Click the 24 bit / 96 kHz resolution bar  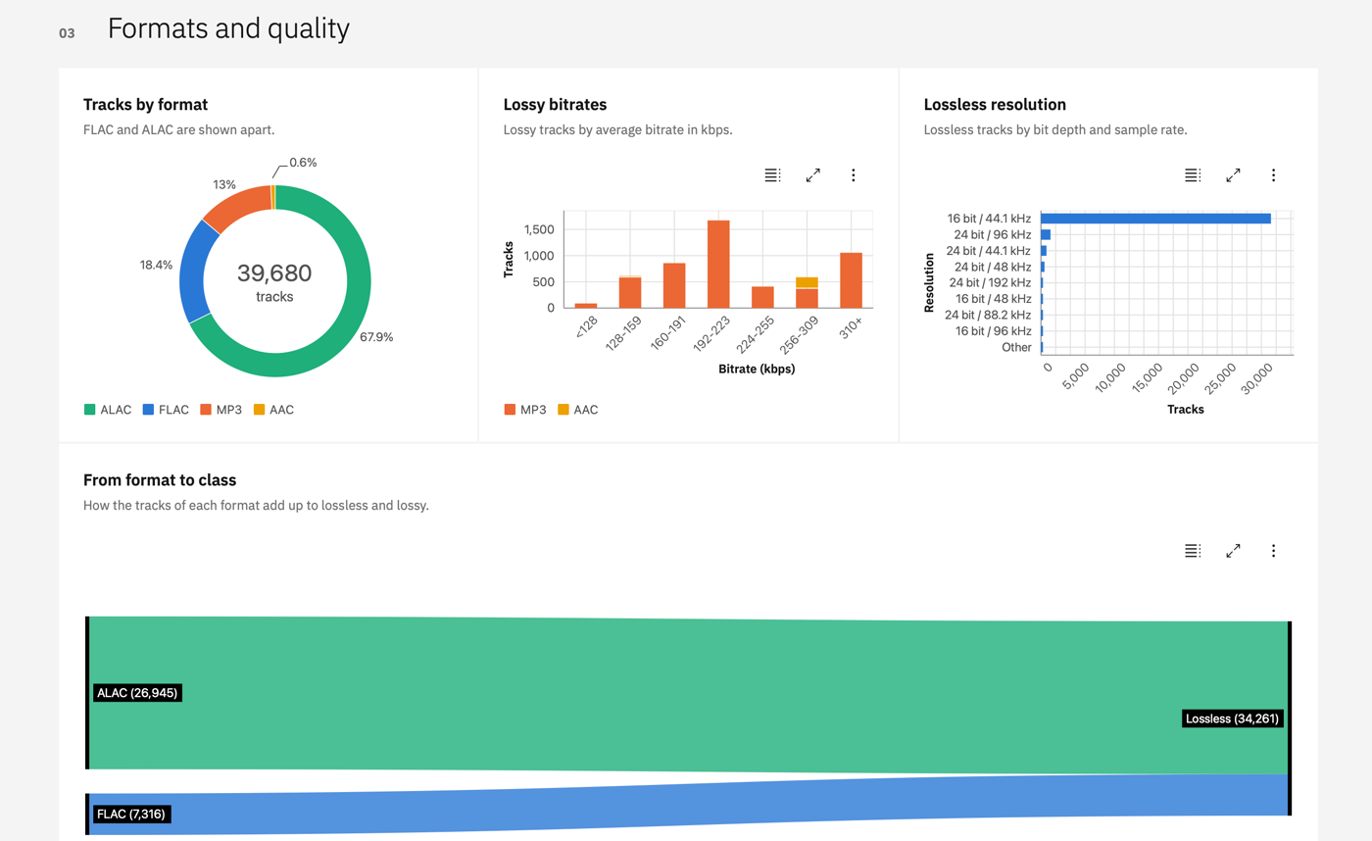[x=1046, y=234]
